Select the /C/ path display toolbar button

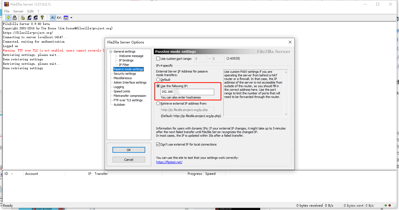point(53,18)
